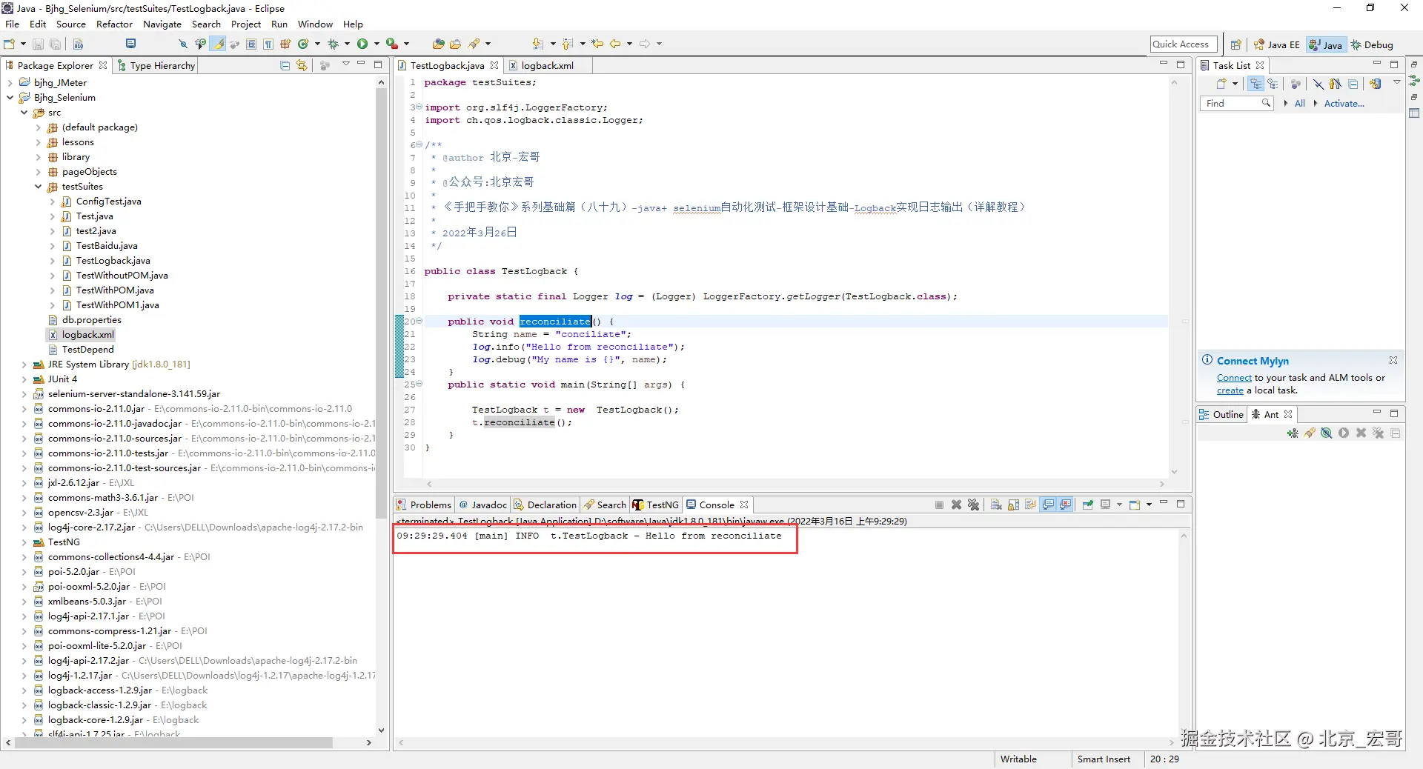Screen dimensions: 1423x769
Task: Click the Clear Console icon
Action: (996, 505)
